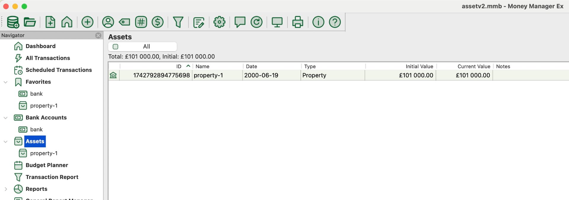Open the Tag manager icon

point(124,22)
